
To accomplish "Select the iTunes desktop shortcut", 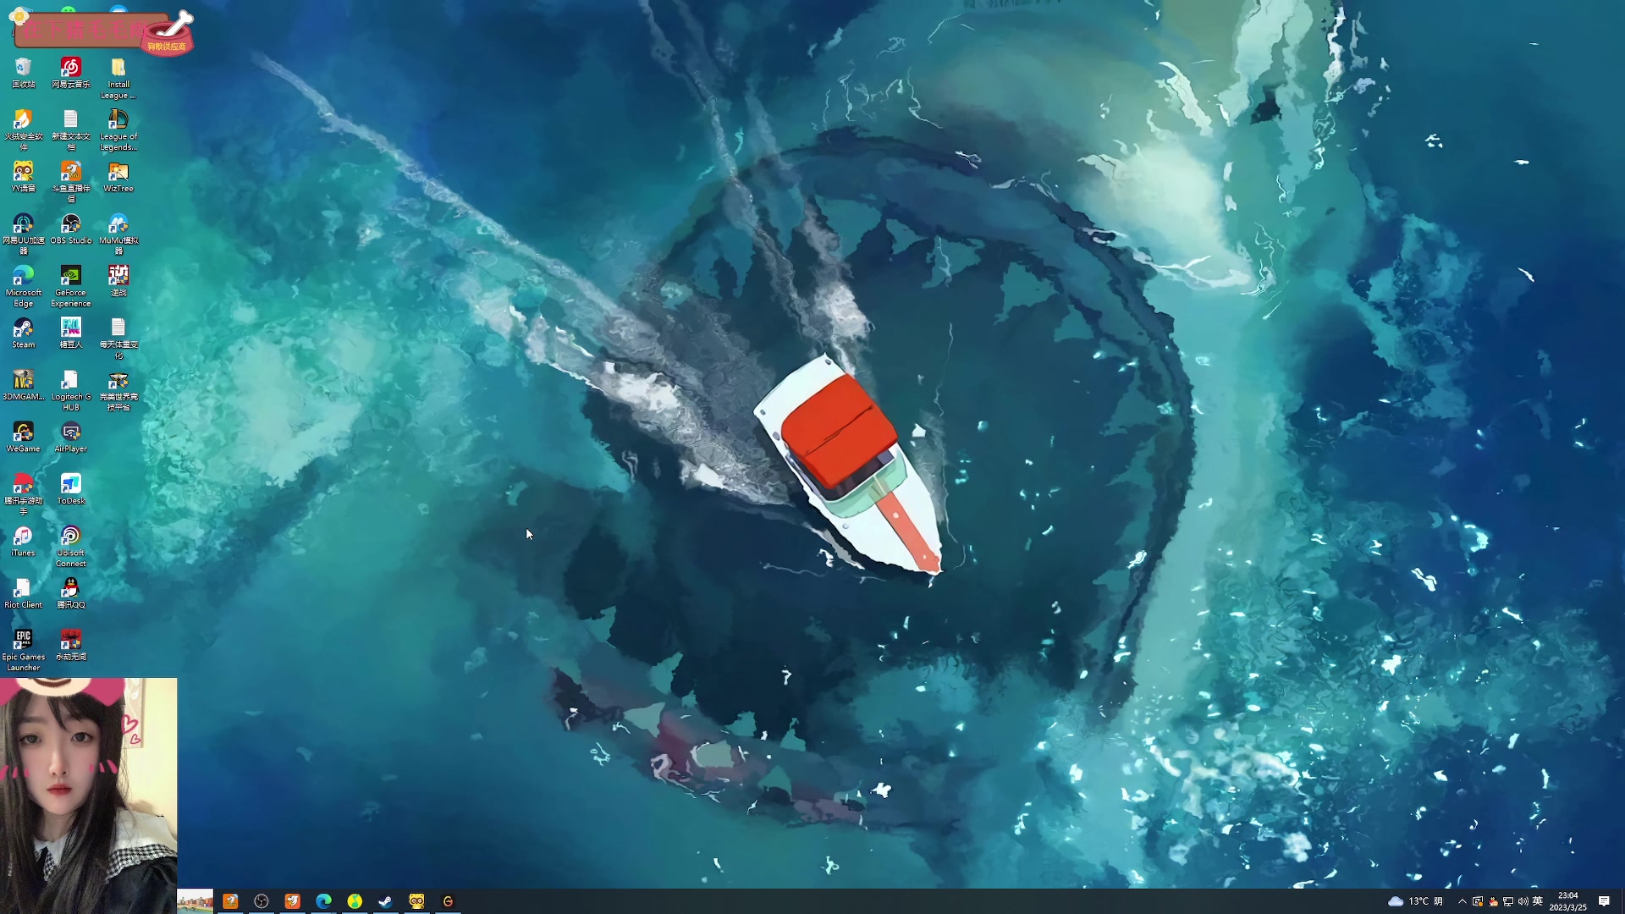I will (x=23, y=537).
